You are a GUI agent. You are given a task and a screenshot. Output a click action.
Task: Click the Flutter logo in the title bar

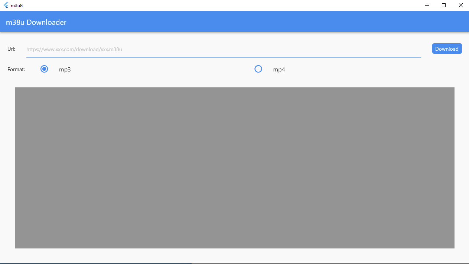5,5
